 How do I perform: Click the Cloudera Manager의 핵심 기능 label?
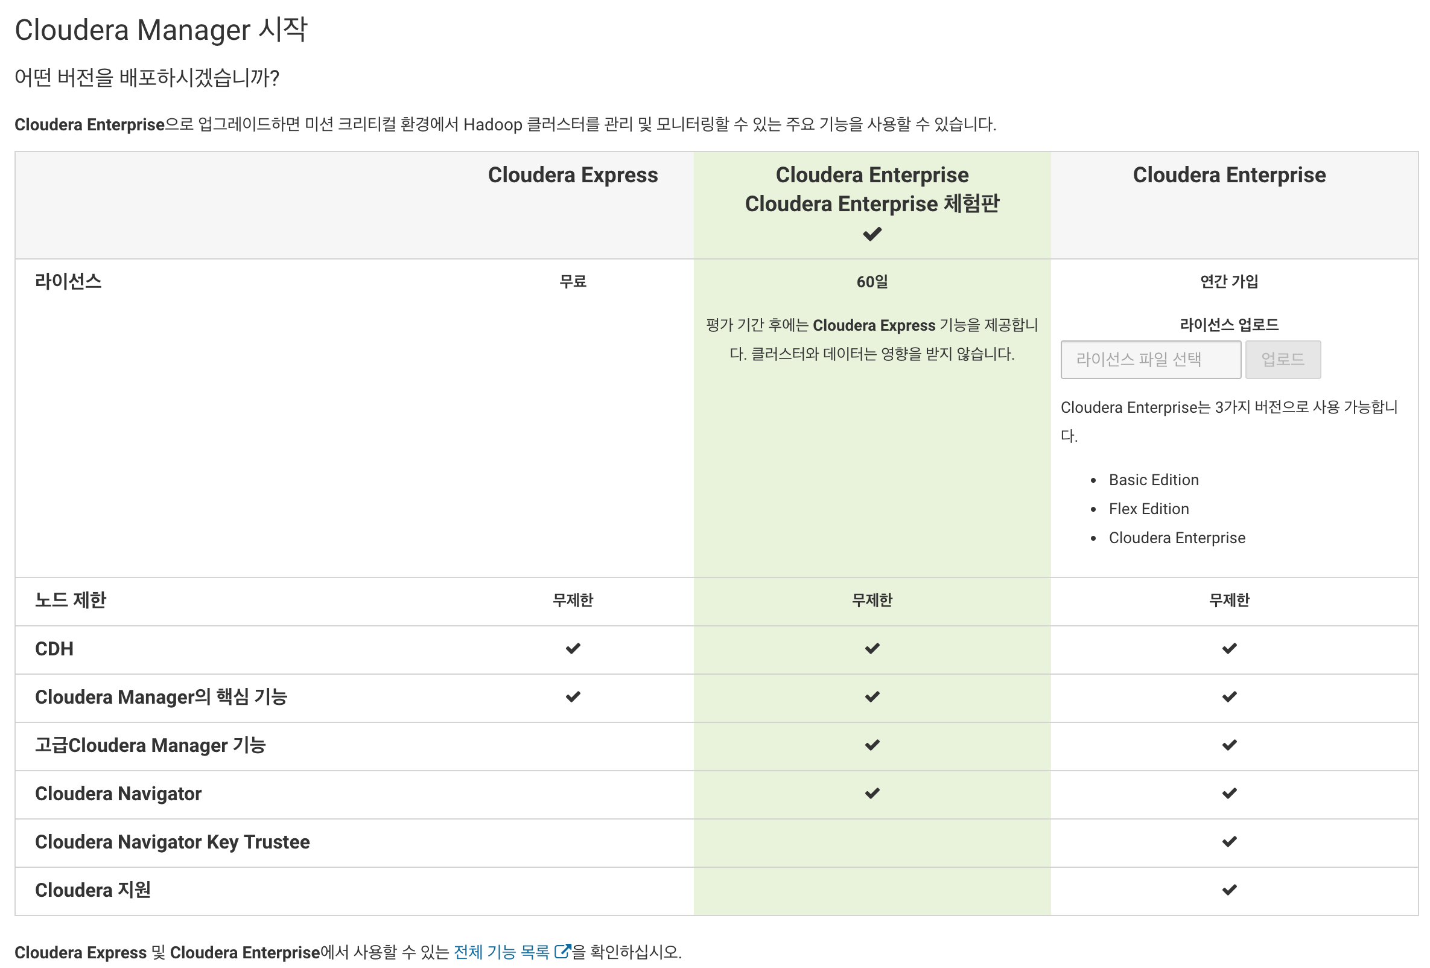[161, 696]
